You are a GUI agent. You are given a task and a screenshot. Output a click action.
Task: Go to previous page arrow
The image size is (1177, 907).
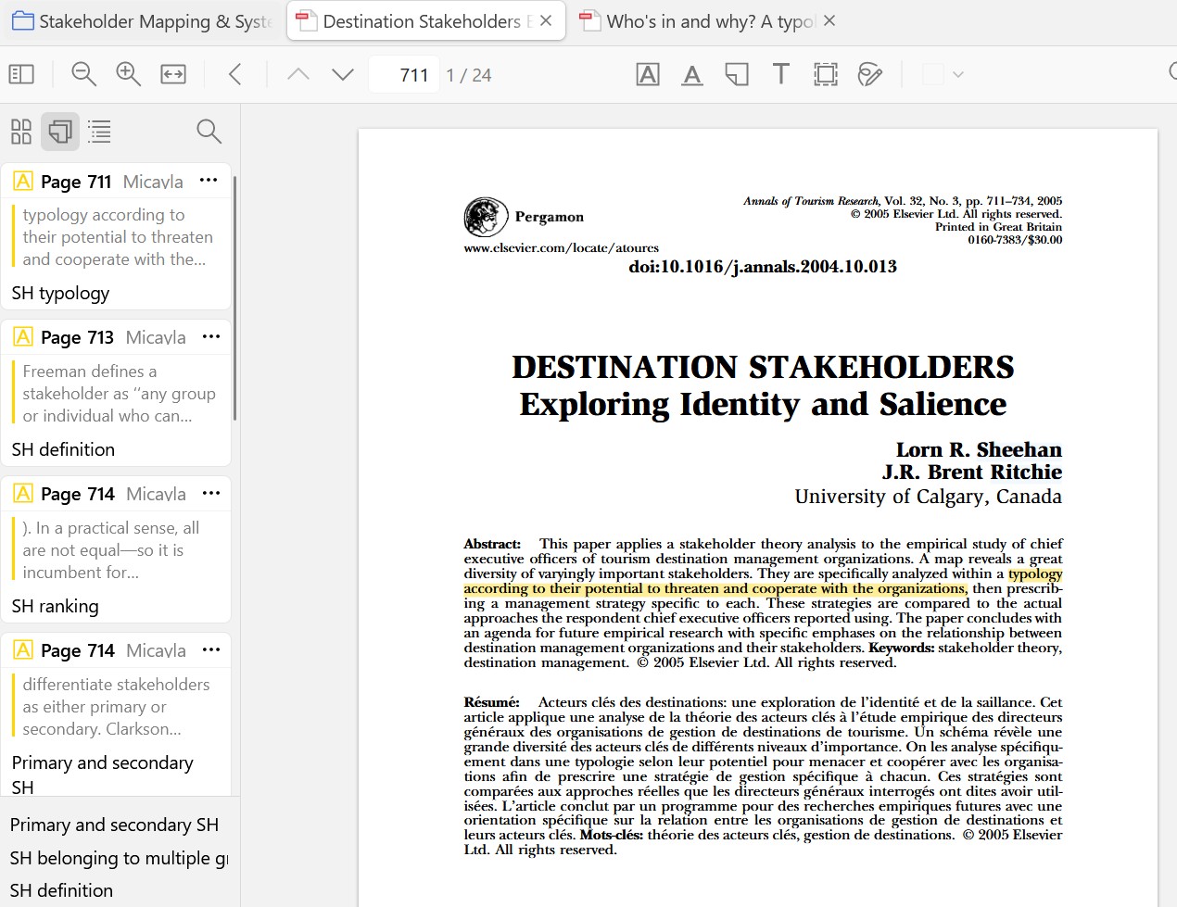tap(298, 75)
